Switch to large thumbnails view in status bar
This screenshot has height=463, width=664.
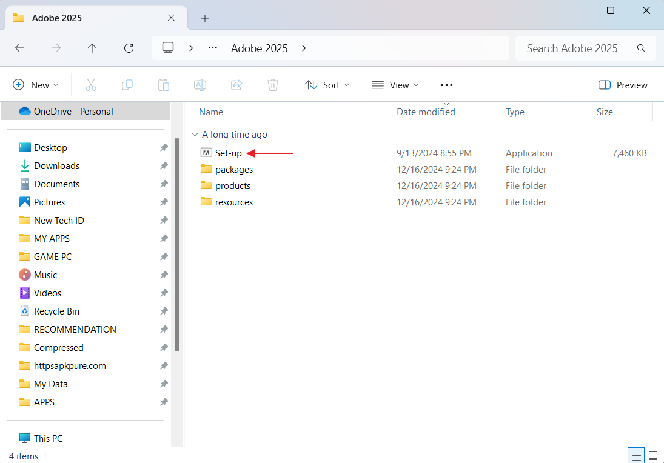coord(653,456)
